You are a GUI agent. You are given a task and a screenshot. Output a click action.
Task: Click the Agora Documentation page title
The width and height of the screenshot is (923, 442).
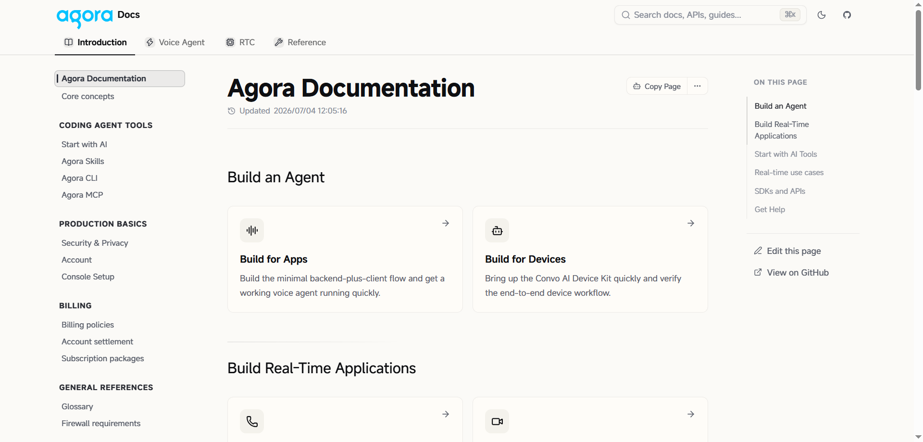351,88
